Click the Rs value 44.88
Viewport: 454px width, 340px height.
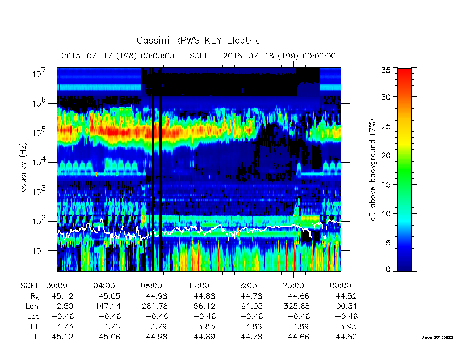click(x=204, y=296)
